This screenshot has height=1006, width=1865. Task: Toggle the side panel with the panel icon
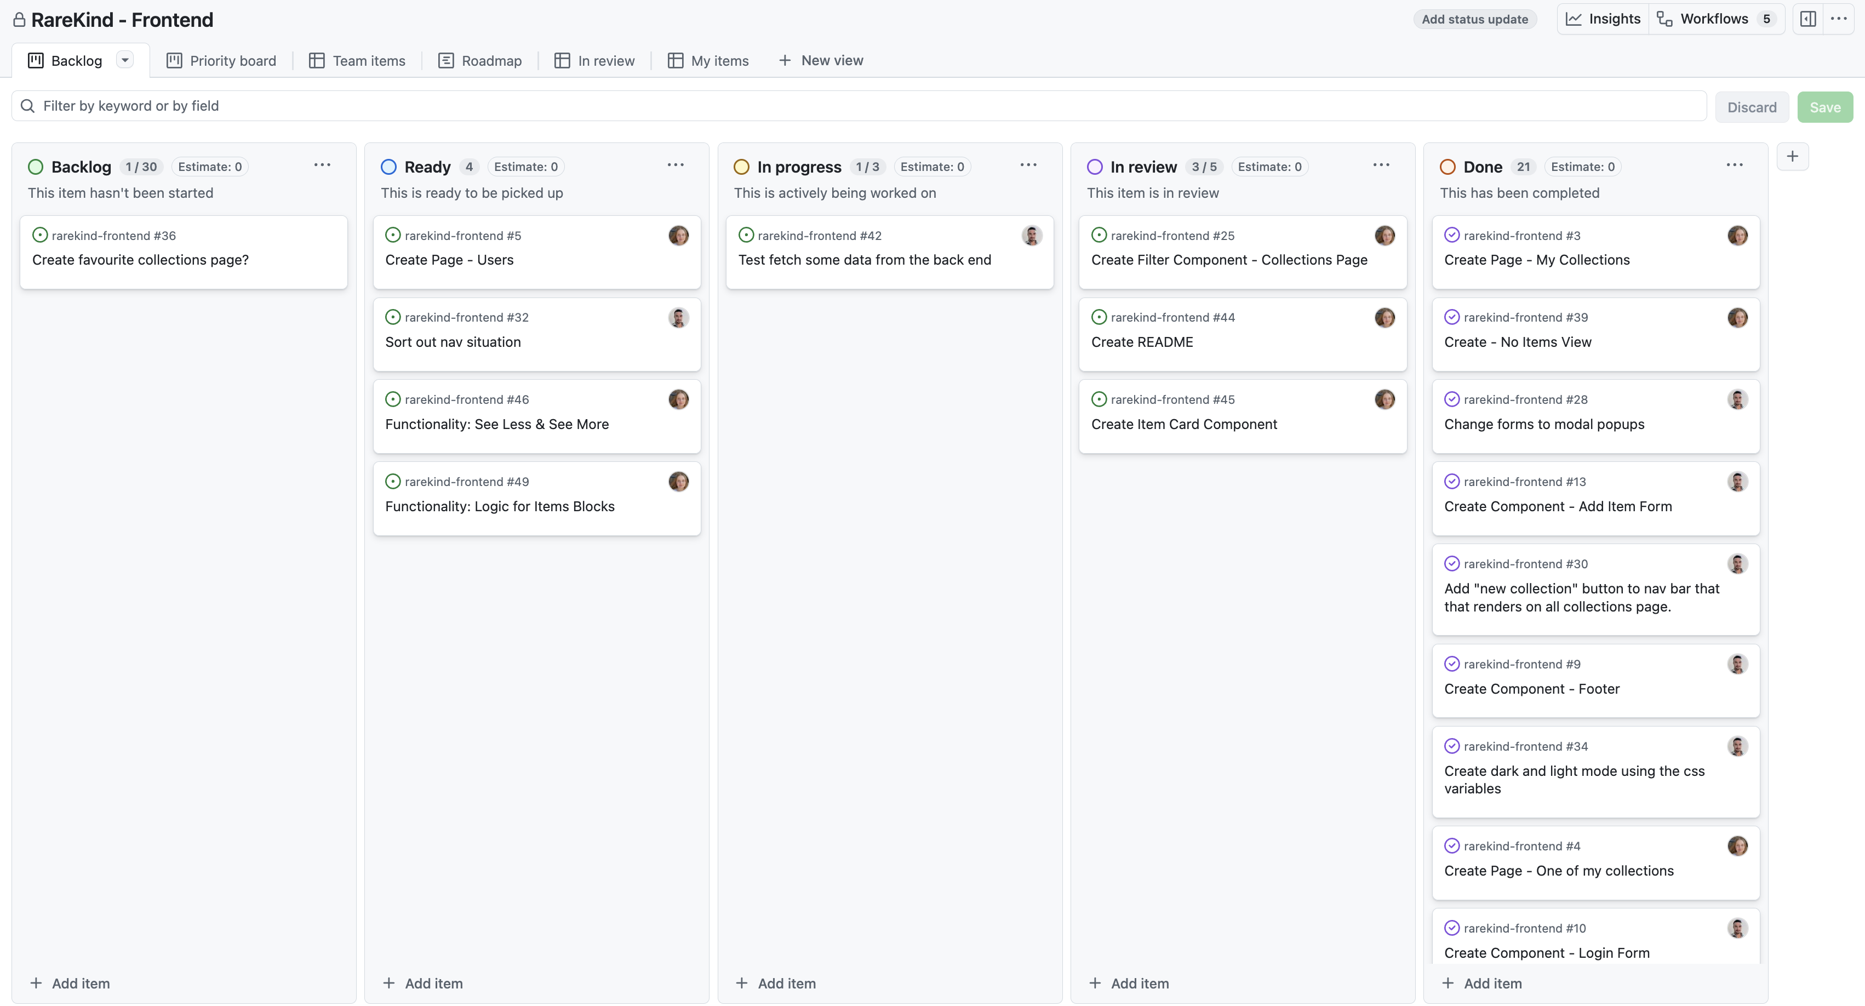tap(1807, 19)
